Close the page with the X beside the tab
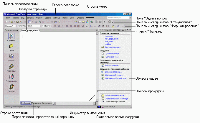Viewport: 200px width, 123px height. coord(97,30)
